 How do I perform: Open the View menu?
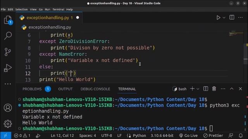(x=33, y=9)
